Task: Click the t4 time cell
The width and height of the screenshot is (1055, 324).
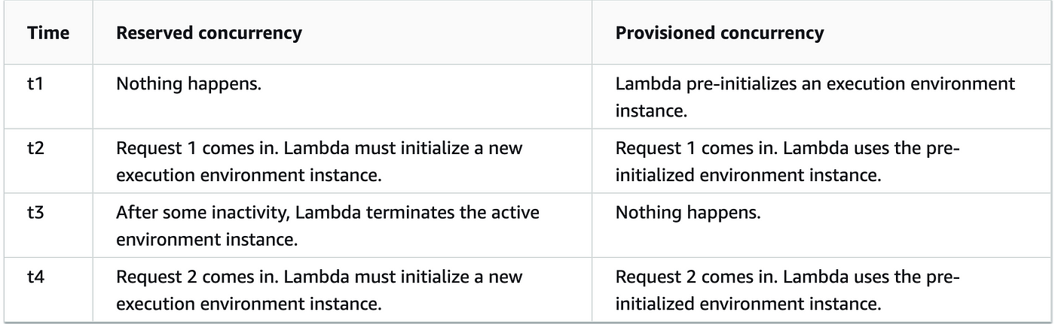Action: pos(35,277)
